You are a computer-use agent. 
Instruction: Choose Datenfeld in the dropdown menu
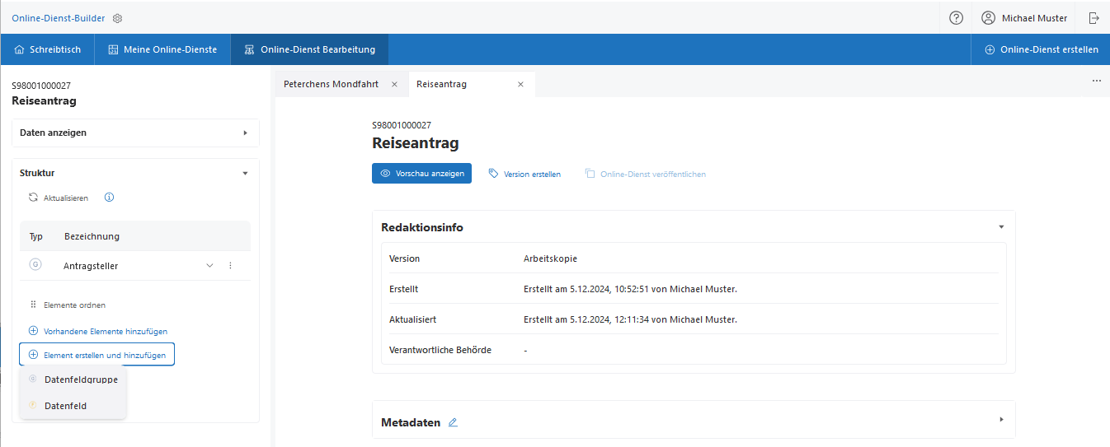(65, 406)
